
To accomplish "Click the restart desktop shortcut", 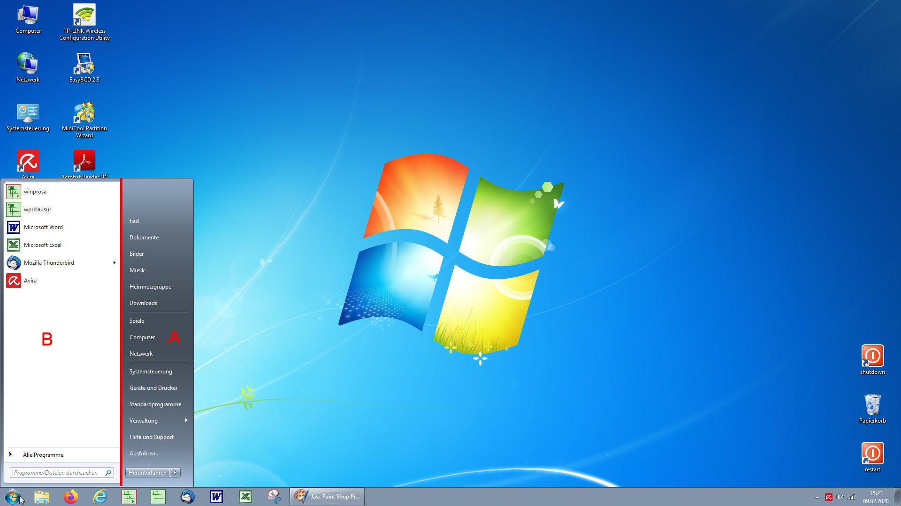I will [x=872, y=454].
